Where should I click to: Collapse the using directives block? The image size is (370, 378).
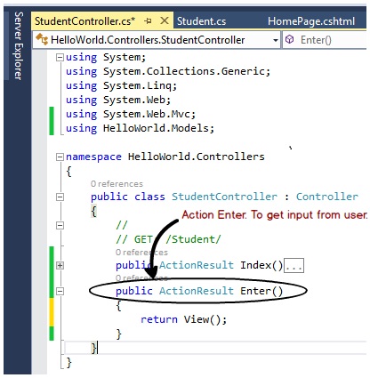click(60, 57)
